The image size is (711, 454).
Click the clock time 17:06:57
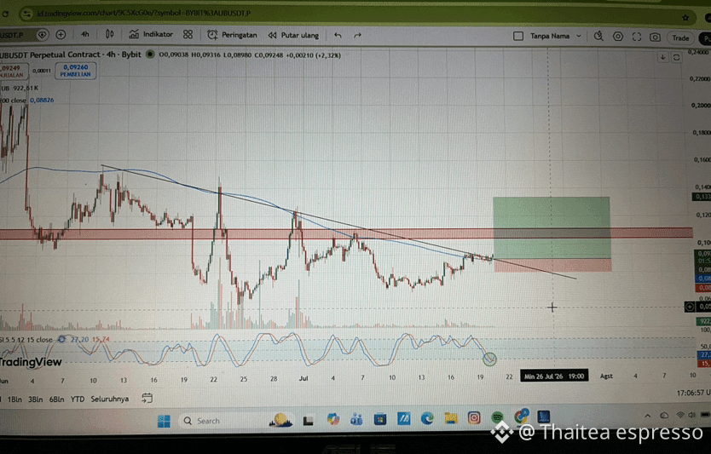tap(692, 394)
